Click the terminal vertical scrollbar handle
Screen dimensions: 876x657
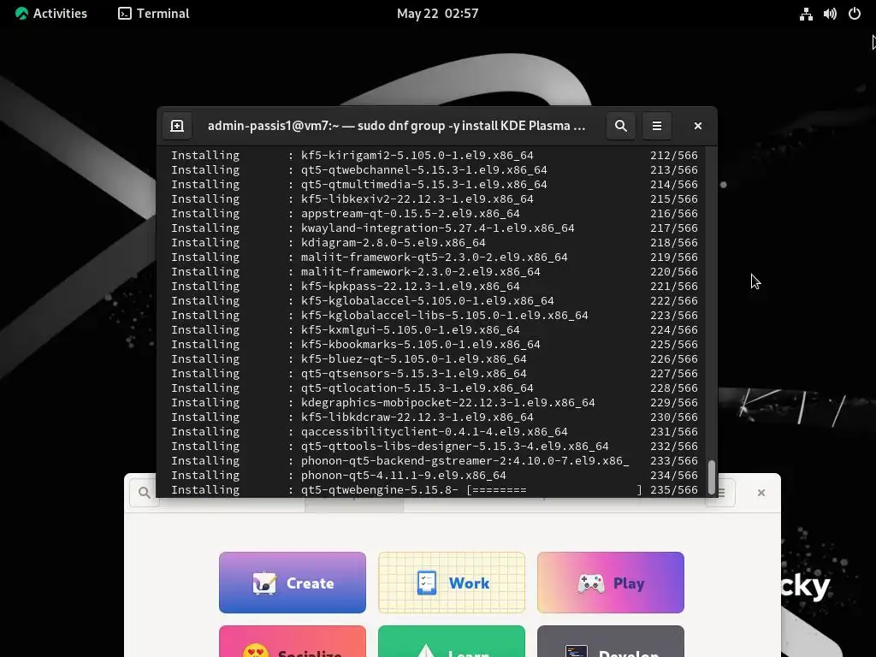pyautogui.click(x=711, y=476)
